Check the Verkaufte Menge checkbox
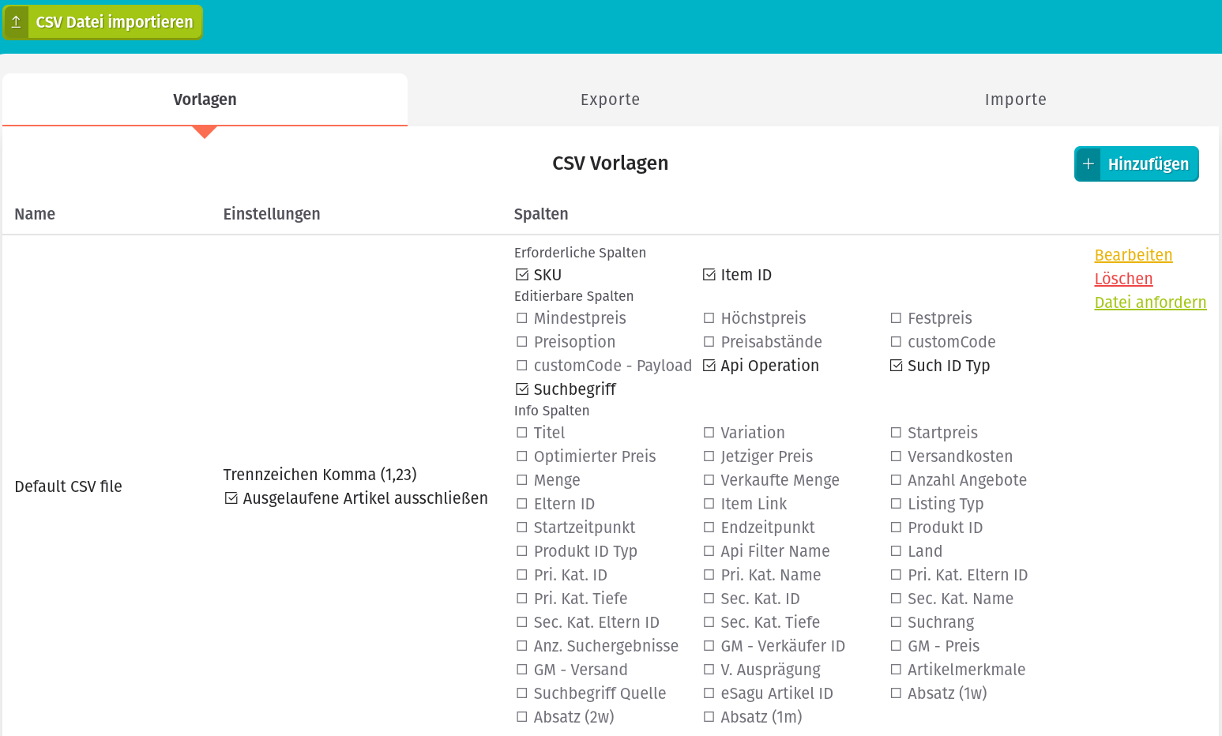Viewport: 1222px width, 736px height. 709,480
